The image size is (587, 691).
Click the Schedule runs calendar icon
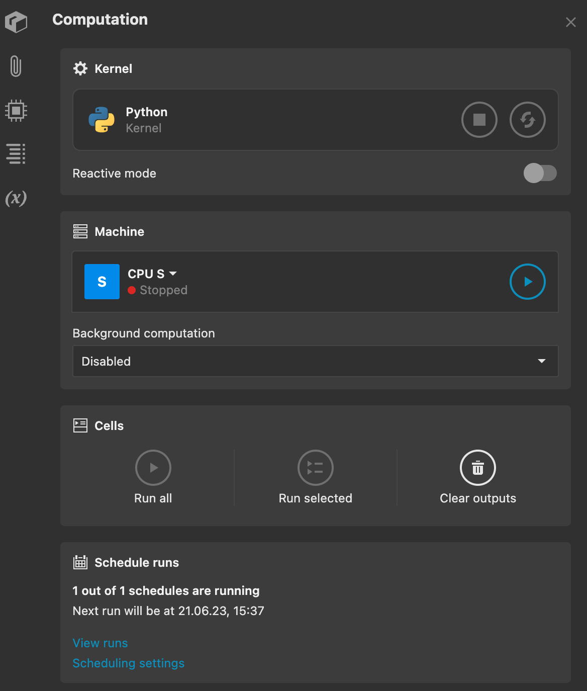80,562
